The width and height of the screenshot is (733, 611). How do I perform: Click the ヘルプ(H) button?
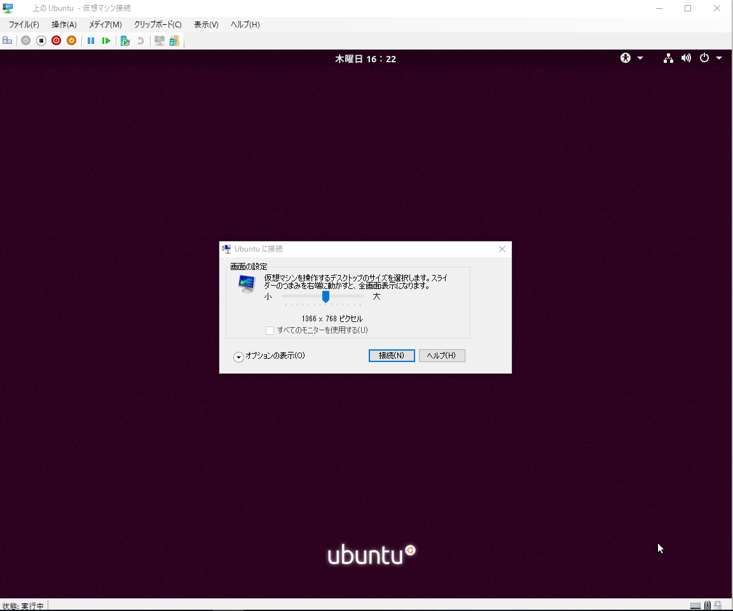[442, 355]
